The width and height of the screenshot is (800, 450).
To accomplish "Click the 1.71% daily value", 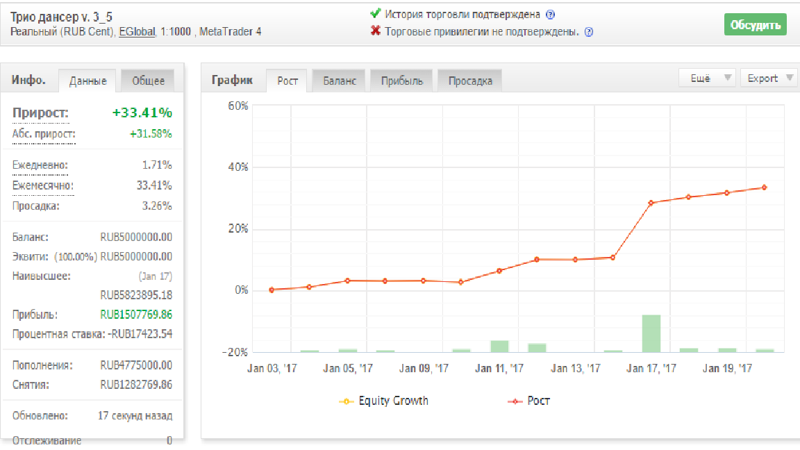I will pyautogui.click(x=157, y=165).
